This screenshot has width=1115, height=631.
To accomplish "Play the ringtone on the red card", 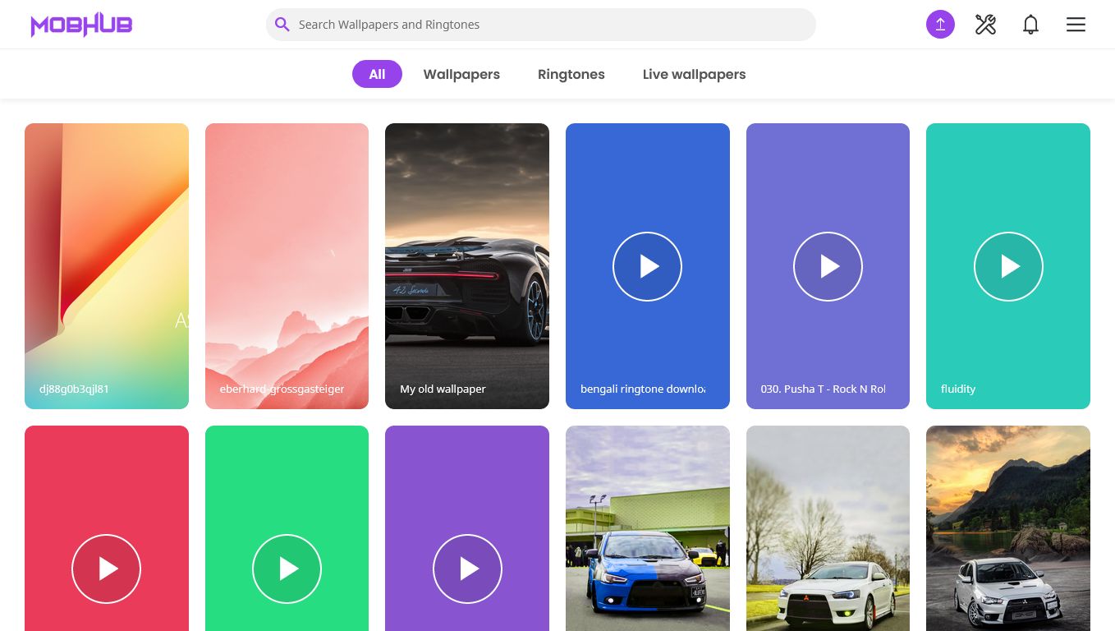I will coord(107,569).
